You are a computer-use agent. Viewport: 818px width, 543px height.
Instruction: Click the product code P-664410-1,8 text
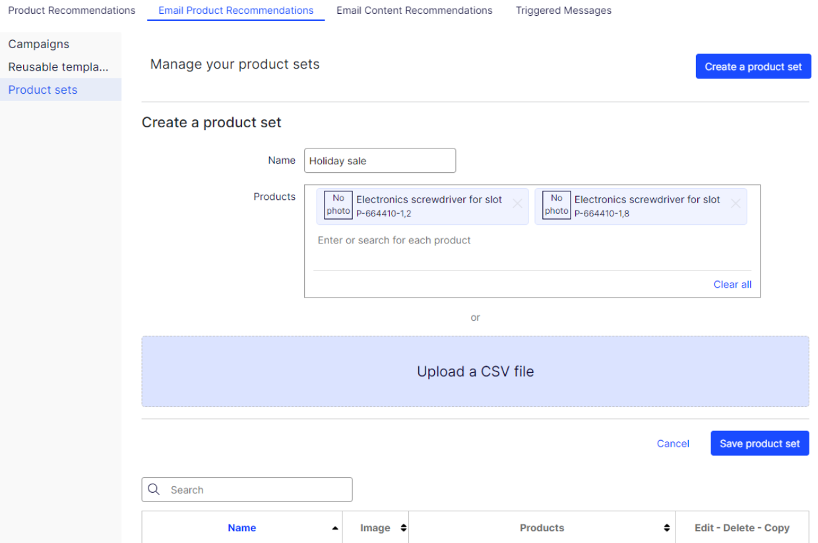[602, 213]
